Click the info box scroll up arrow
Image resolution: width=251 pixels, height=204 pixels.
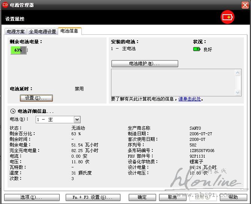coord(238,72)
